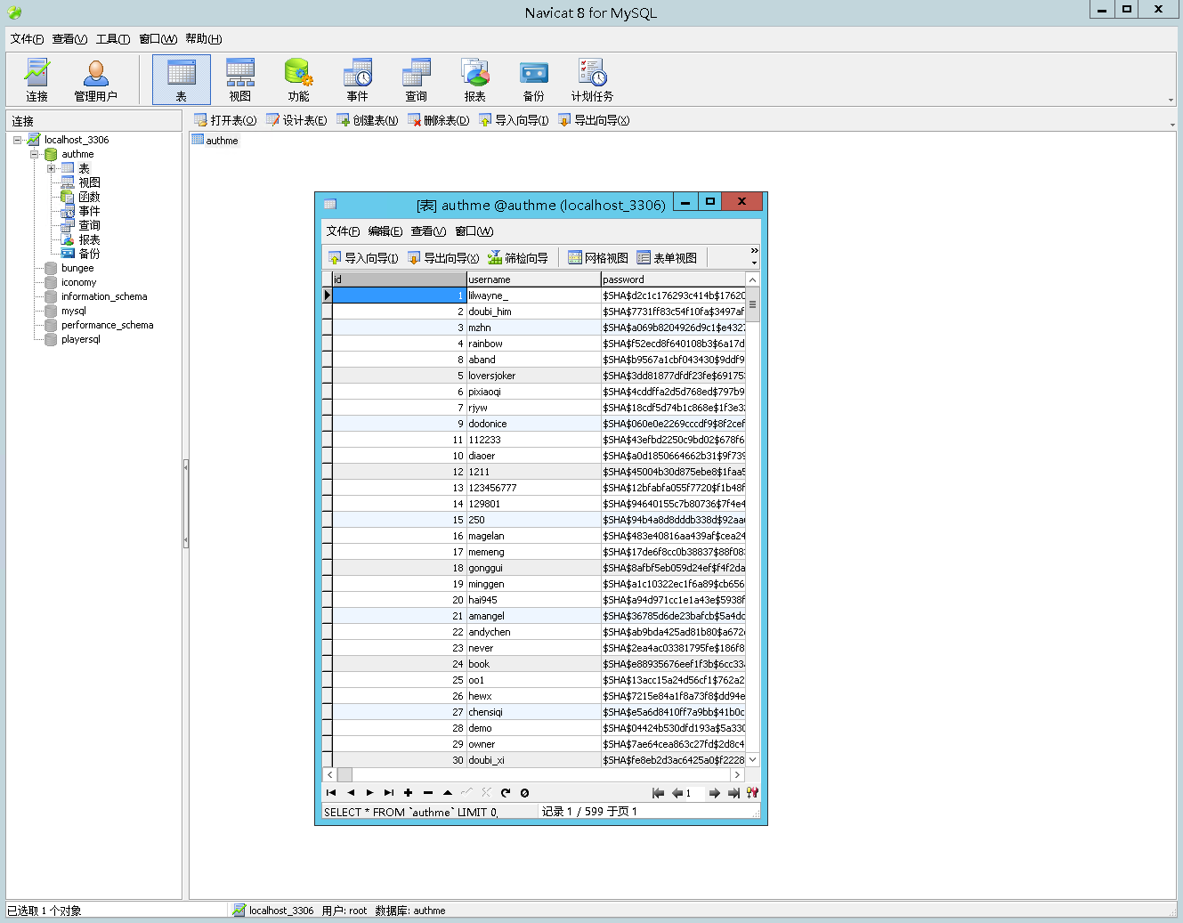Open the 编辑 menu in table window
Viewport: 1183px width, 923px height.
pos(385,231)
